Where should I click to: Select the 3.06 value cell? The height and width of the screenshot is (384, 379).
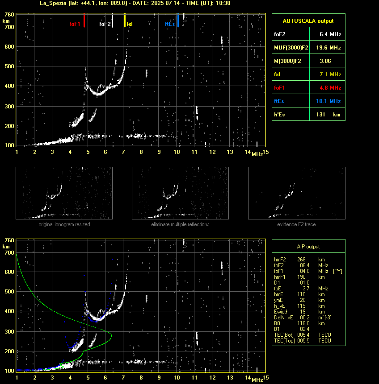(x=325, y=61)
